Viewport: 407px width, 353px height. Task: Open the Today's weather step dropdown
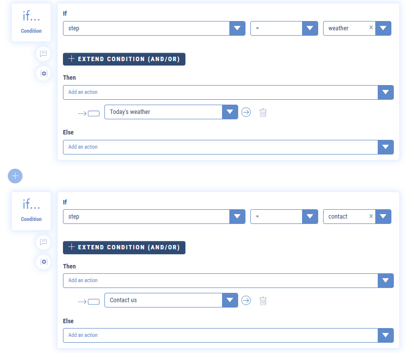pyautogui.click(x=230, y=112)
